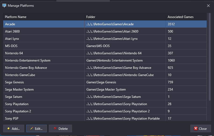
Task: Select the Arcade platform row
Action: [105, 24]
